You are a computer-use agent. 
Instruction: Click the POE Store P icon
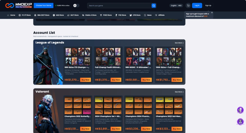coord(116,15)
